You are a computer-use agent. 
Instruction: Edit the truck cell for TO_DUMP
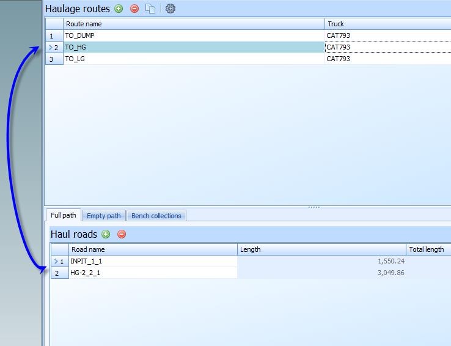pyautogui.click(x=387, y=36)
